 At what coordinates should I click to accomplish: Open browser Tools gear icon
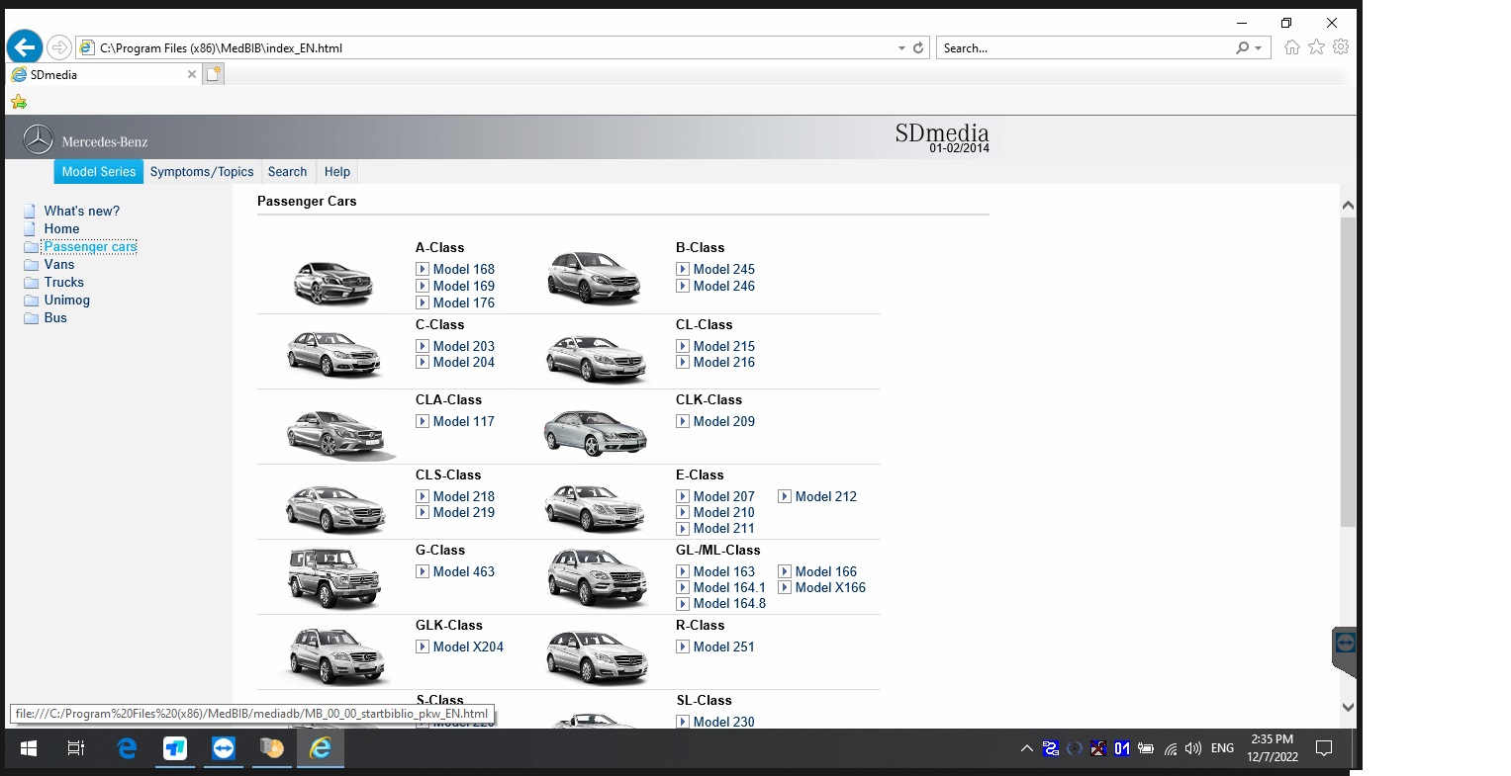1341,46
